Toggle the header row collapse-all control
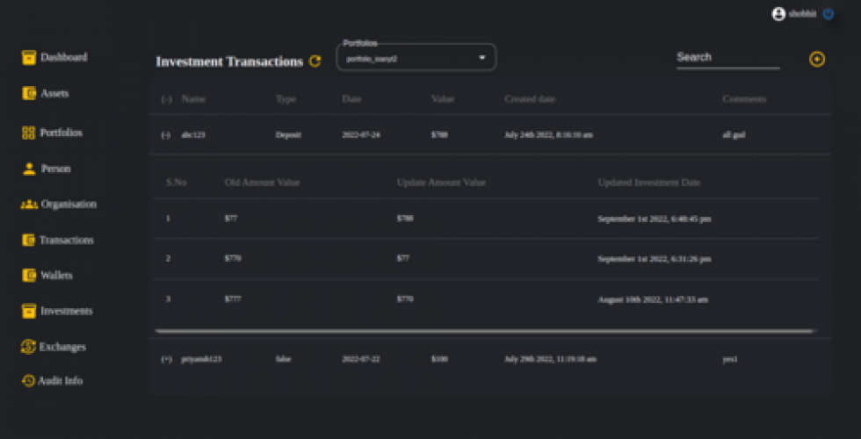Screen dimensions: 861x439 point(166,99)
